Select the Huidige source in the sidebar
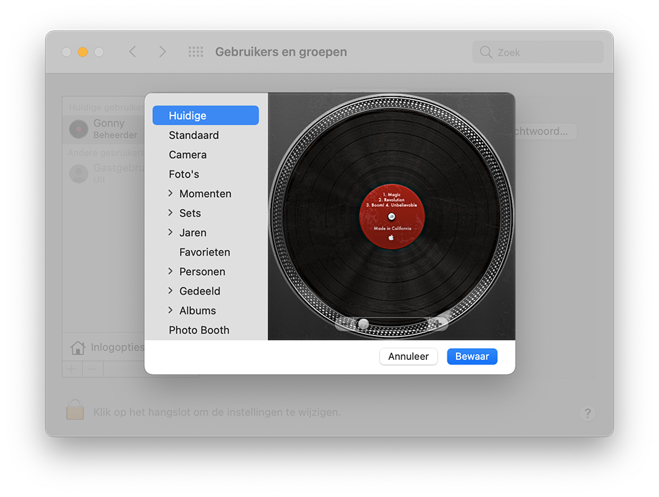This screenshot has width=659, height=497. point(206,115)
